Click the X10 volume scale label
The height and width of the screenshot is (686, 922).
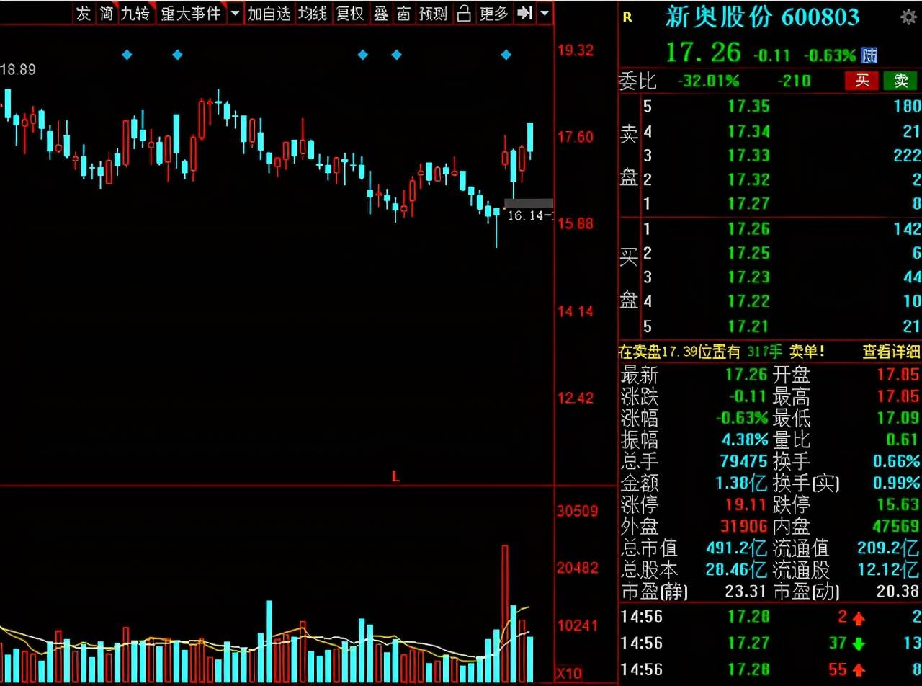[x=569, y=674]
